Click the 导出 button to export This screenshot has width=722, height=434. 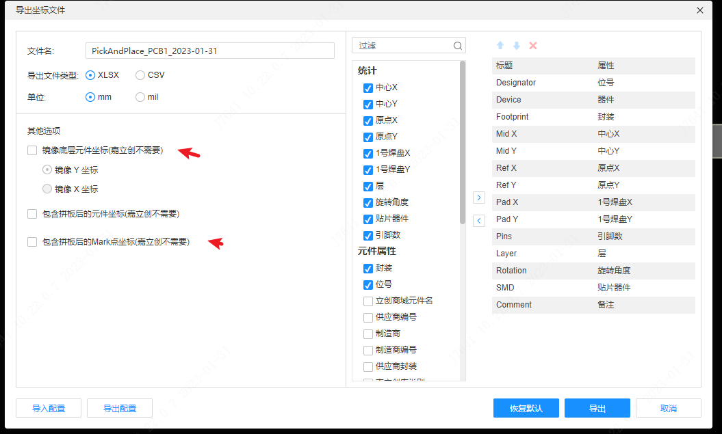pos(597,408)
